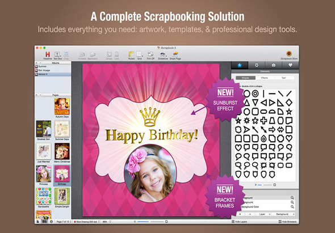Pick the circle shape
This screenshot has height=233, width=335.
[247, 94]
